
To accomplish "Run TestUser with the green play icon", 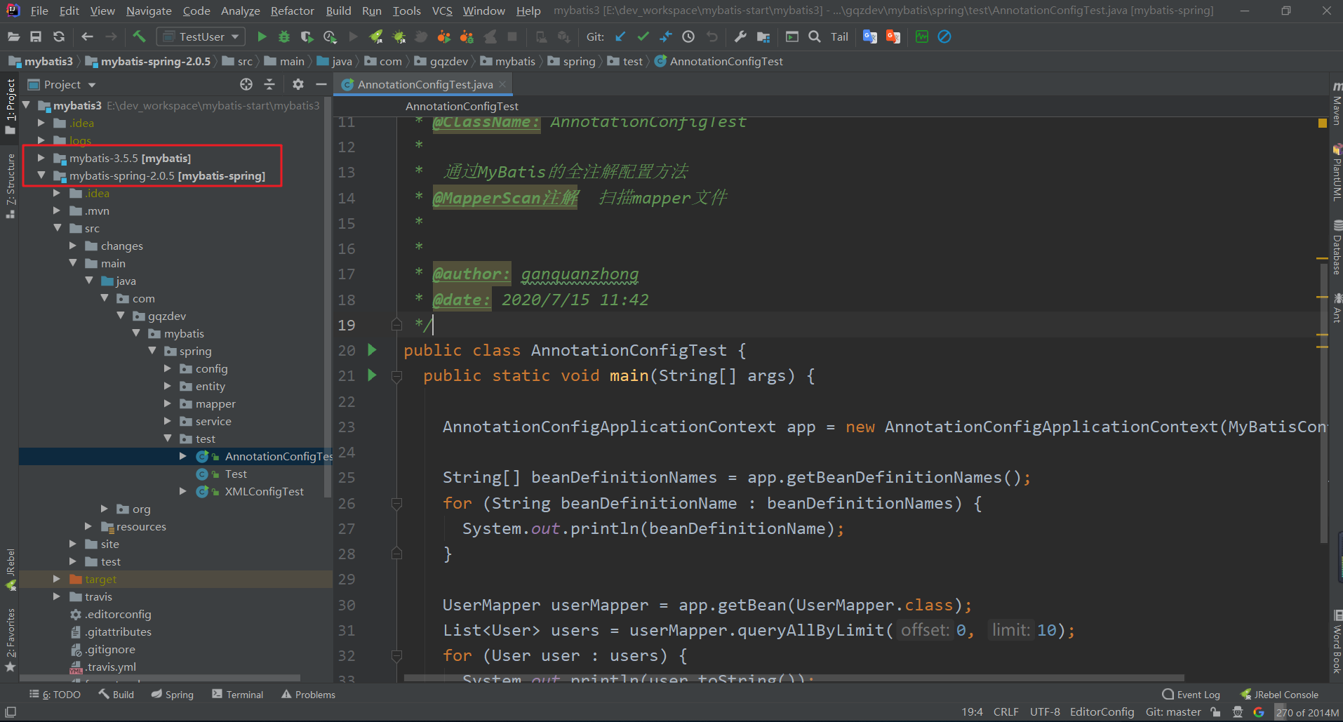I will click(262, 36).
